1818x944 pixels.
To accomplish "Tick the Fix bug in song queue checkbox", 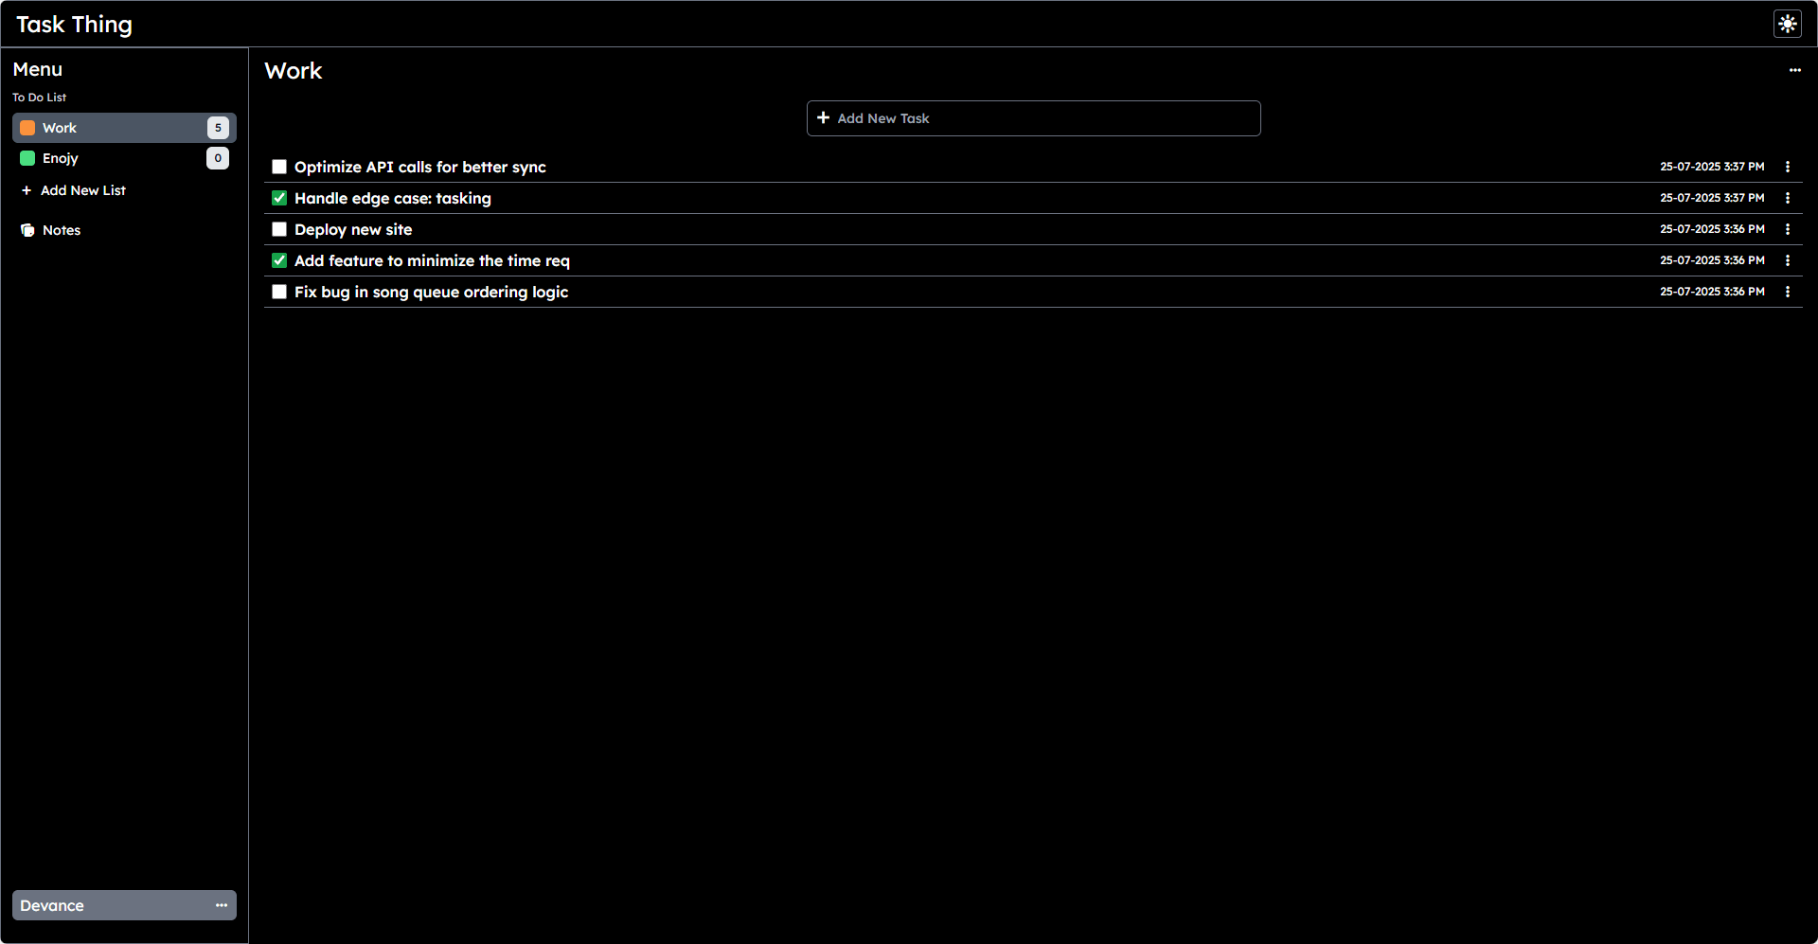I will [x=279, y=292].
